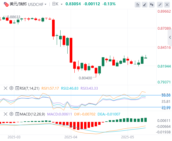This screenshot has height=141, width=172.
Task: Remove the RSI indicator panel
Action: 6,88
